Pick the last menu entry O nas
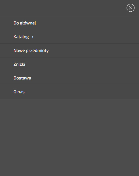The image size is (139, 176). [x=19, y=92]
